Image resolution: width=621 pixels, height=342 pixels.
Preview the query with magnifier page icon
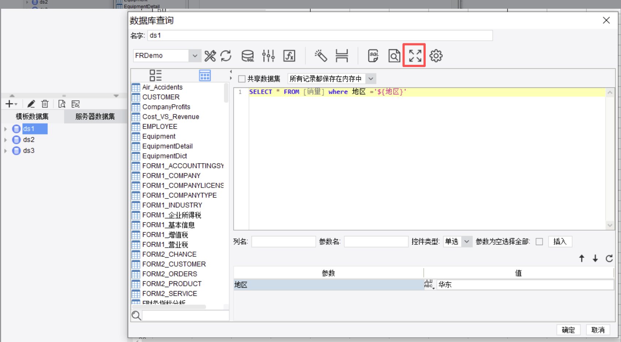click(394, 56)
